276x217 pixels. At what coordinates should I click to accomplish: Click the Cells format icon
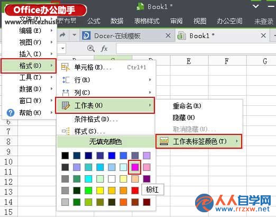pos(66,67)
